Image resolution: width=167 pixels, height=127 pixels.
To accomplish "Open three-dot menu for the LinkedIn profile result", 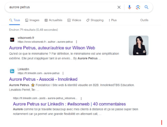I will [63, 73].
